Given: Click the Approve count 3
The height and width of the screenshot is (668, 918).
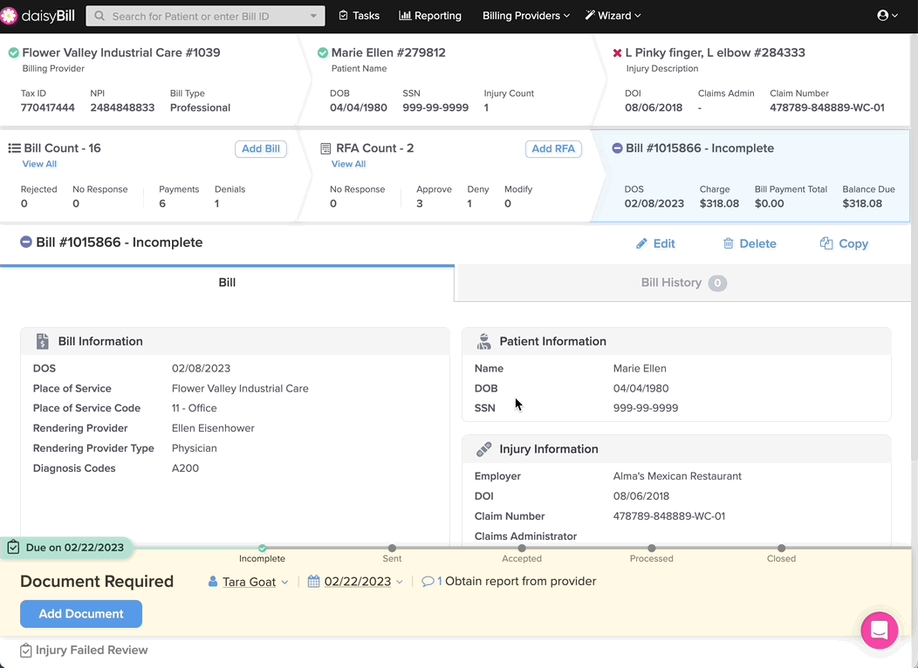Looking at the screenshot, I should click(x=420, y=203).
